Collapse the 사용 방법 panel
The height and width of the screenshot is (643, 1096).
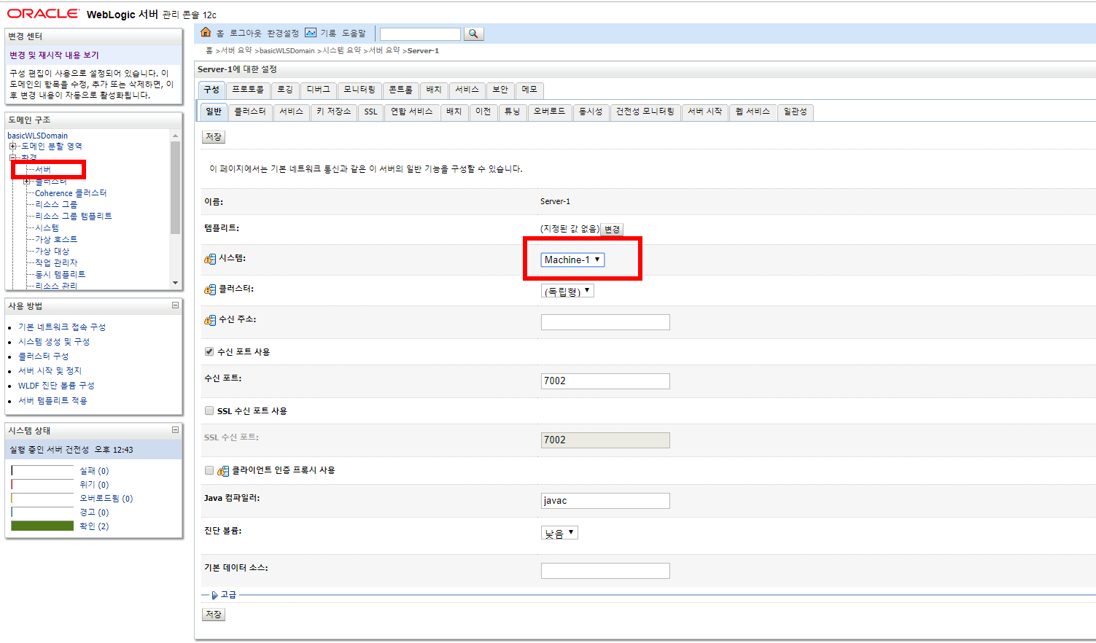pyautogui.click(x=175, y=305)
